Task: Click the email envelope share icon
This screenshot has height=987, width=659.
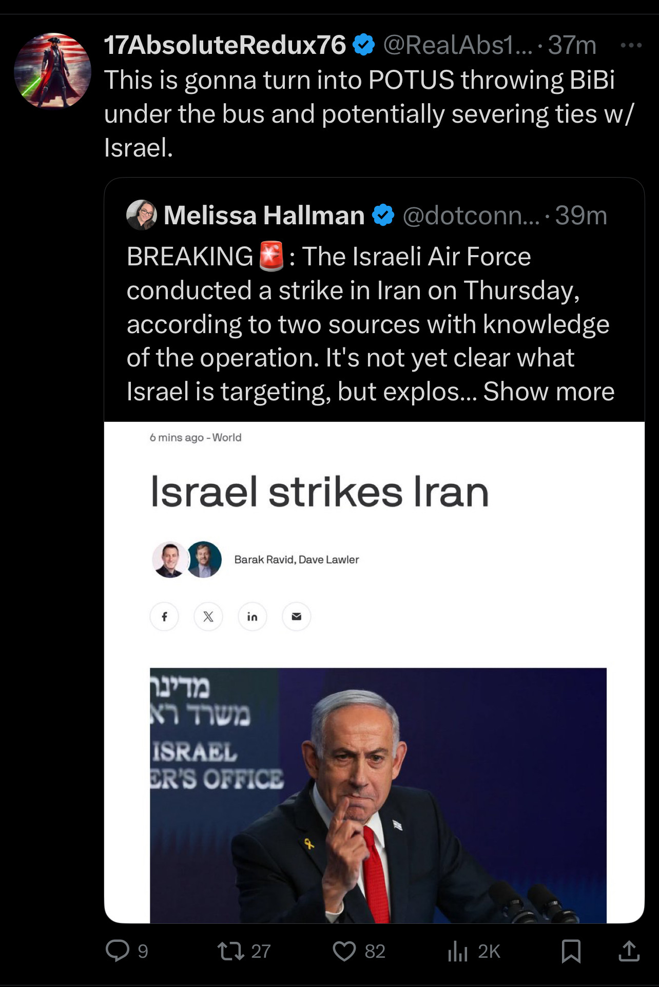Action: pyautogui.click(x=297, y=616)
